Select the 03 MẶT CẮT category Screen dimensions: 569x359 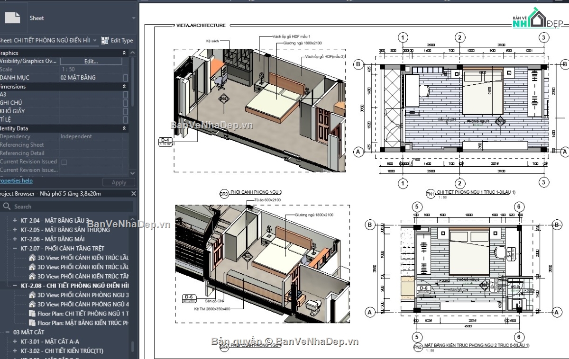pos(29,332)
